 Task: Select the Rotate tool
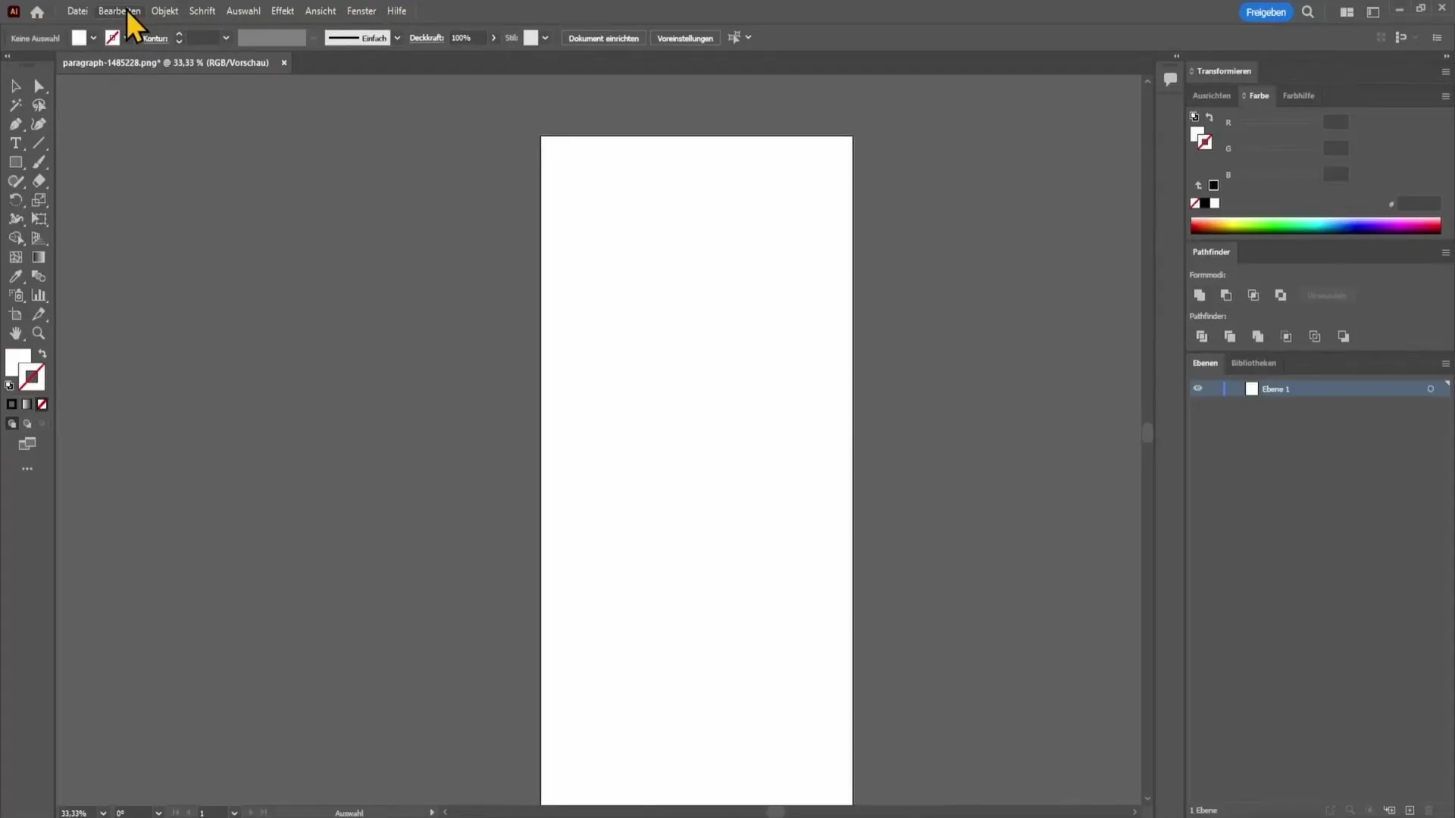(x=16, y=200)
